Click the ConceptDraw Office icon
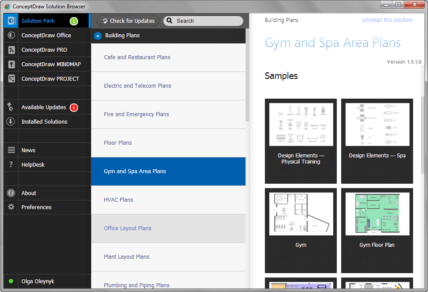The width and height of the screenshot is (428, 292). coord(11,35)
